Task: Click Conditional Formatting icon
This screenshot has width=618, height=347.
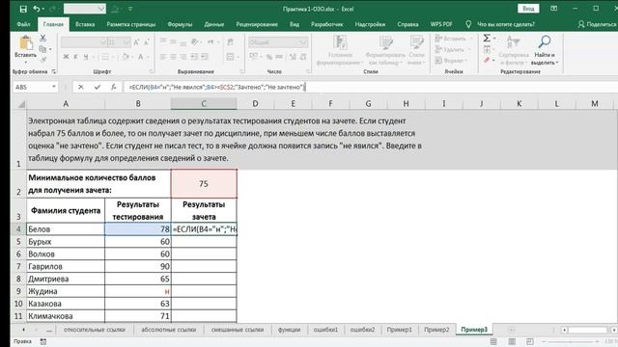Action: (x=340, y=42)
